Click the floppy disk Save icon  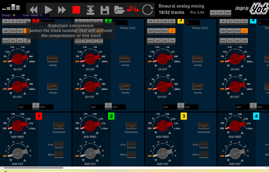click(x=105, y=10)
